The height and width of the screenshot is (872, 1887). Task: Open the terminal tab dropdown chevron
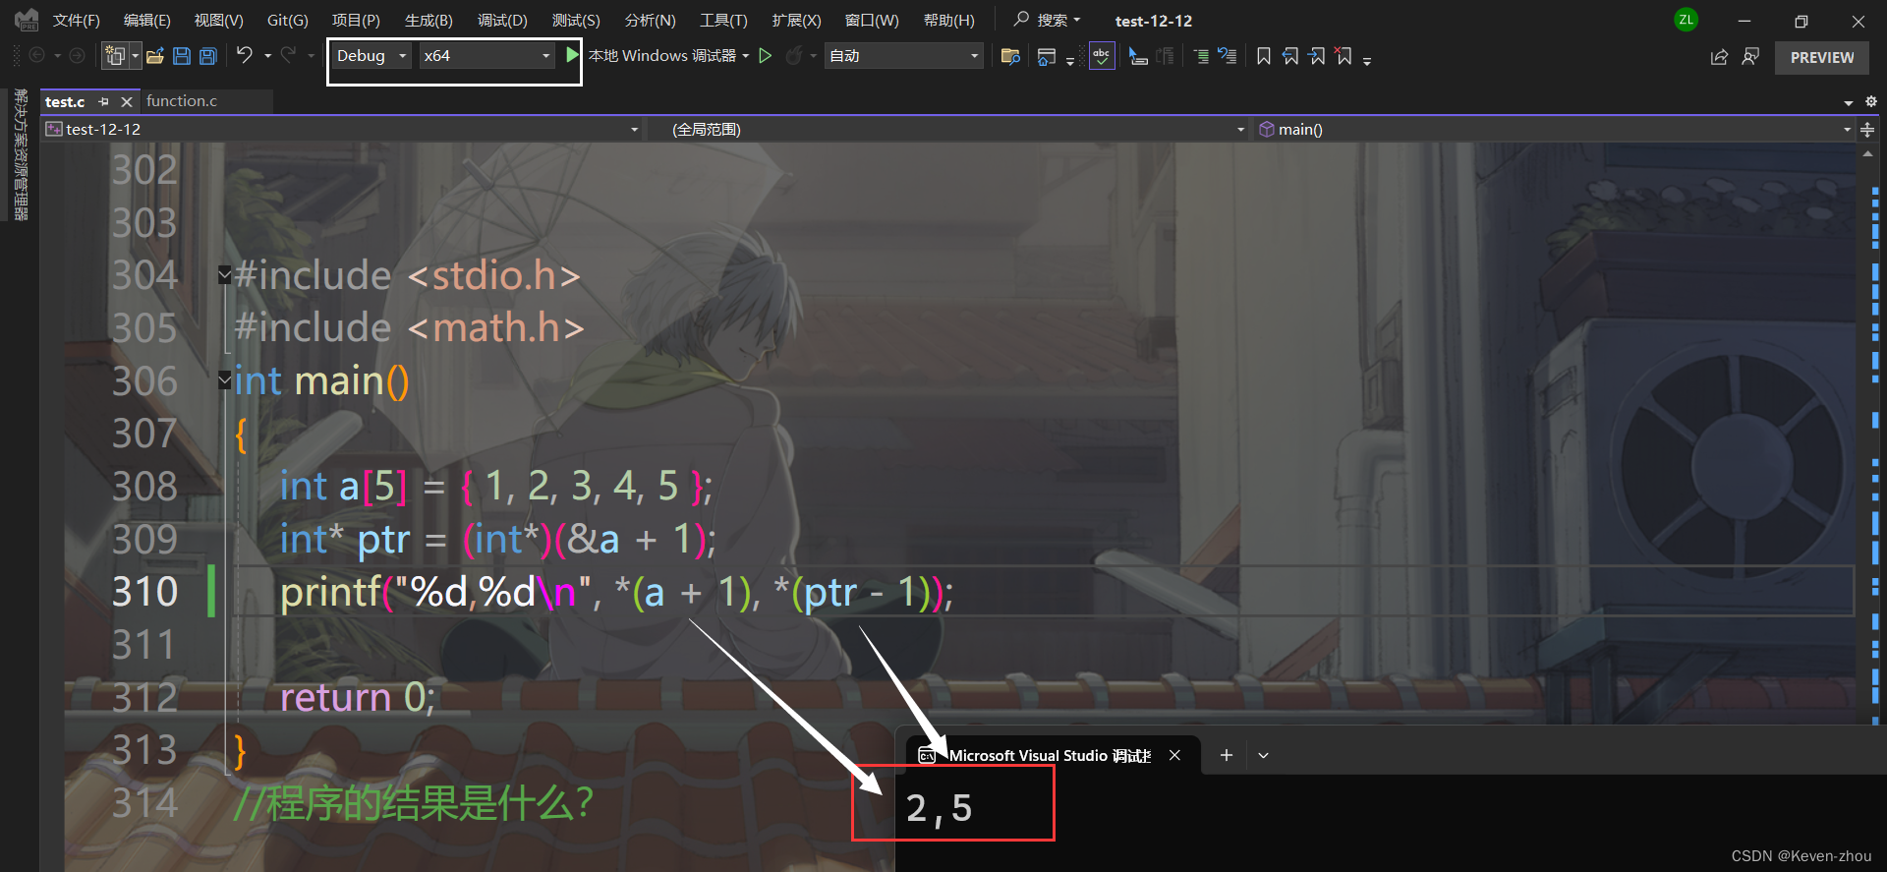tap(1264, 755)
